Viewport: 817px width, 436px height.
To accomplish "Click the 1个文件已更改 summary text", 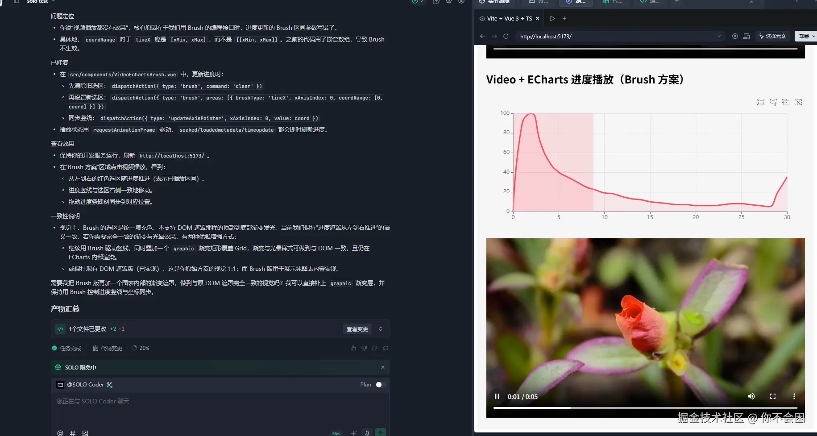I will click(x=87, y=329).
